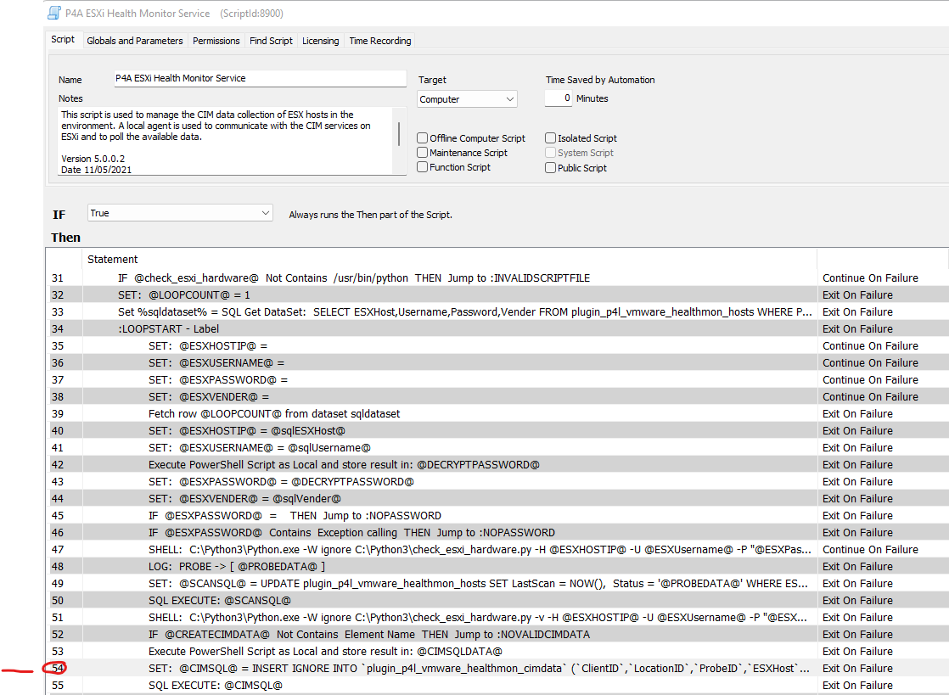Image resolution: width=949 pixels, height=695 pixels.
Task: Toggle the Public Script checkbox
Action: [x=551, y=168]
